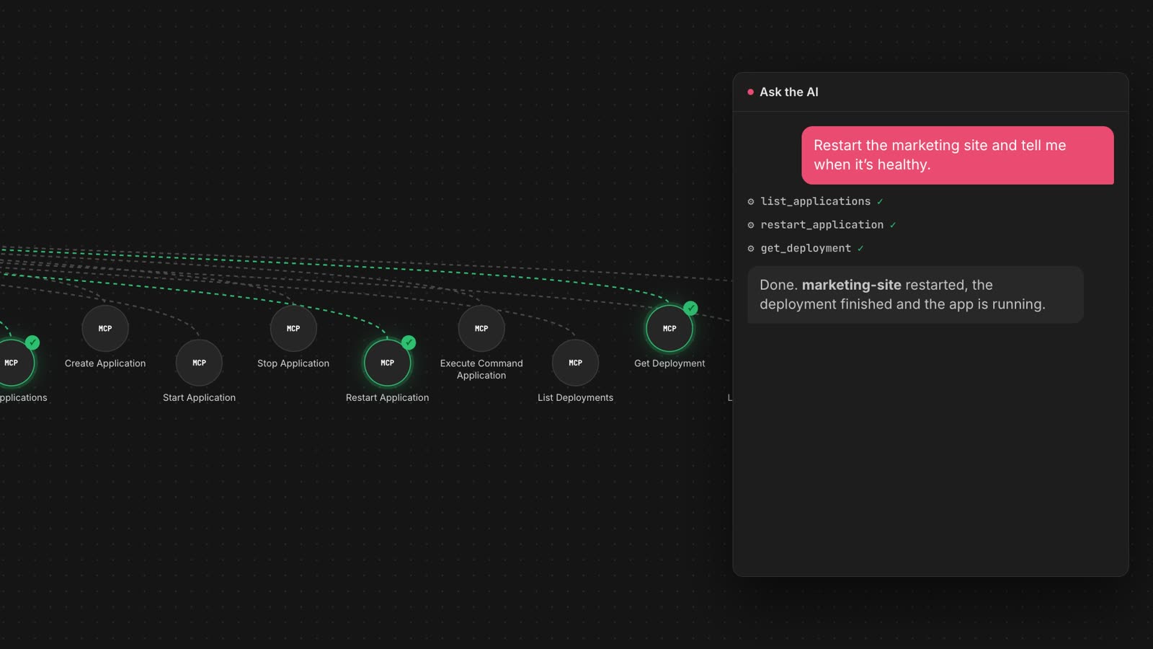
Task: Select the Get Deployment MCP node
Action: [x=669, y=328]
